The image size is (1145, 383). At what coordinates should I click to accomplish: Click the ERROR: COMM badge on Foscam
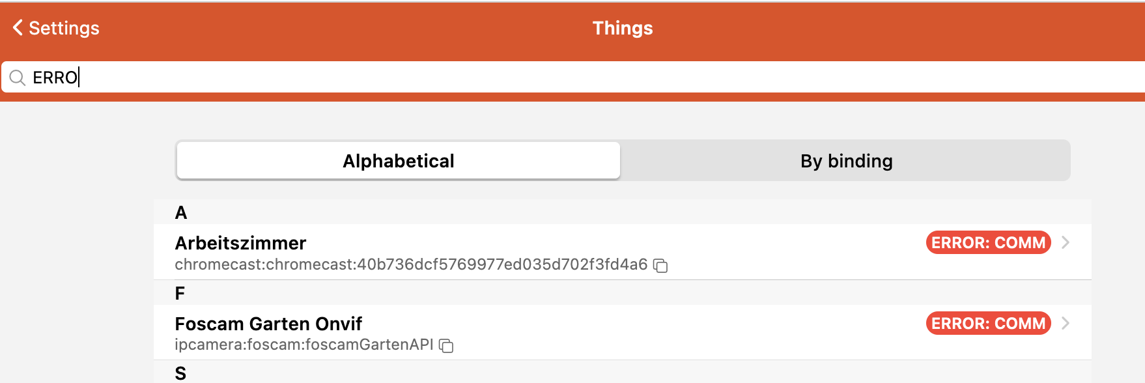988,324
